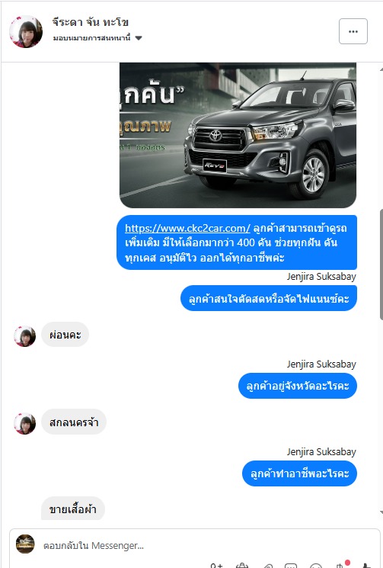Viewport: 383px width, 568px height.
Task: Open saved replies speech bubble icon
Action: 291,566
